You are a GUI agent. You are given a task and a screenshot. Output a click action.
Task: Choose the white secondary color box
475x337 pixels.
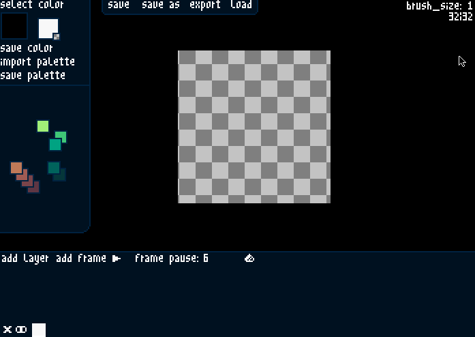tap(48, 29)
